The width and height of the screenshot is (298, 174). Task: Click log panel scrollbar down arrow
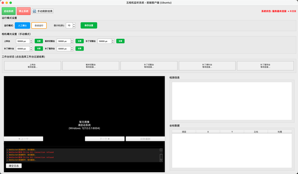(x=161, y=161)
